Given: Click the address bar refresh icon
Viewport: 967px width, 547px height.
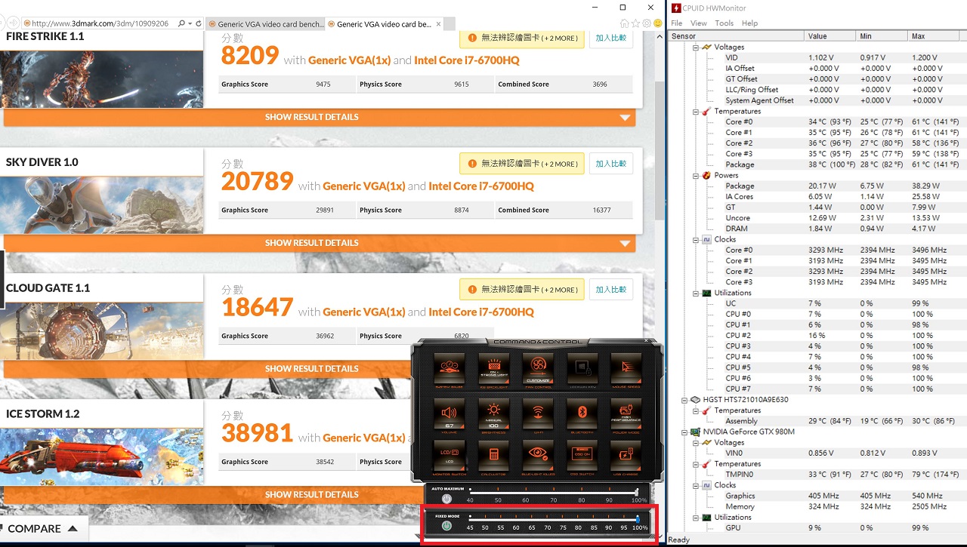Looking at the screenshot, I should pyautogui.click(x=199, y=23).
